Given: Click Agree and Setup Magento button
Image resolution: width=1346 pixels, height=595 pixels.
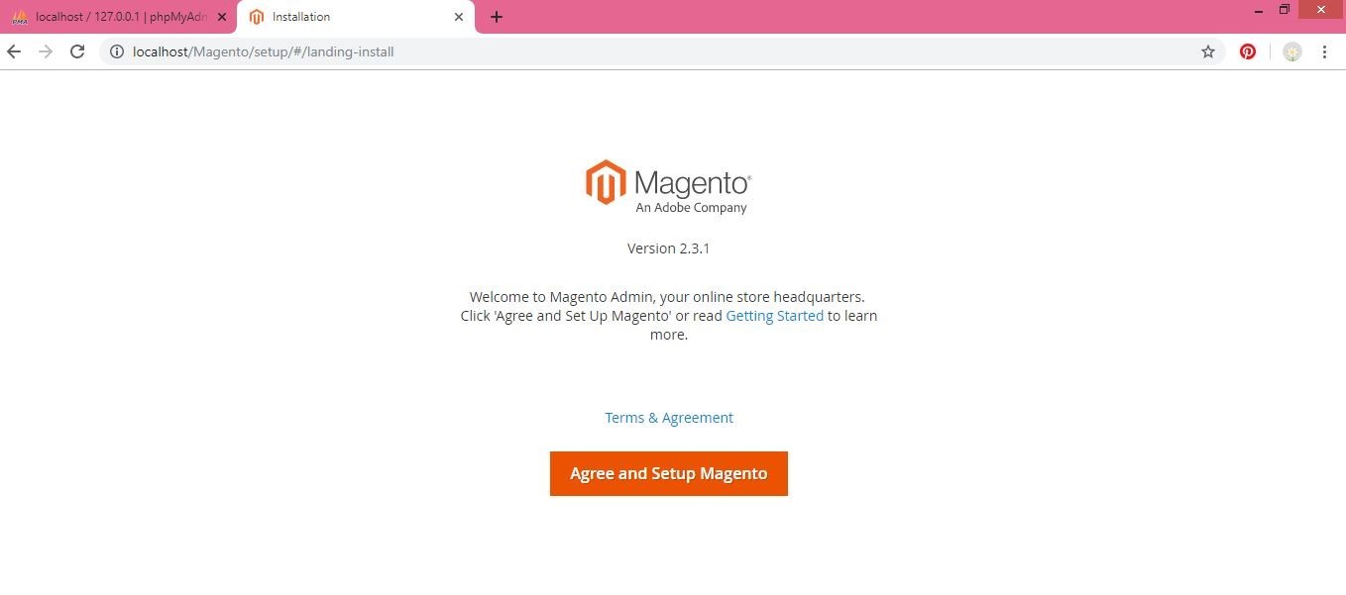Looking at the screenshot, I should (669, 473).
